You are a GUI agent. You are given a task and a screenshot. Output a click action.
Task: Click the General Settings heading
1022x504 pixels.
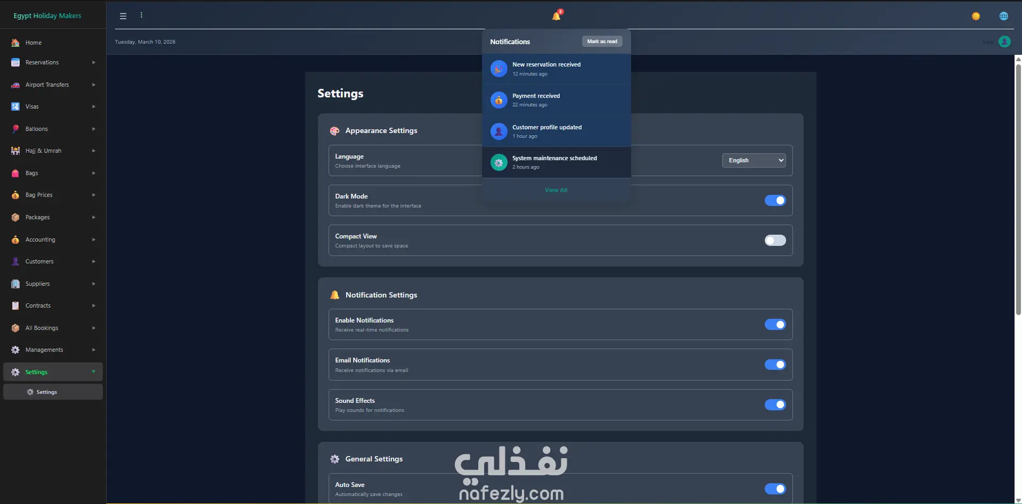click(374, 459)
